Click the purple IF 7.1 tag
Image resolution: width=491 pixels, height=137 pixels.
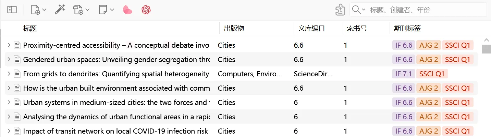pyautogui.click(x=403, y=74)
